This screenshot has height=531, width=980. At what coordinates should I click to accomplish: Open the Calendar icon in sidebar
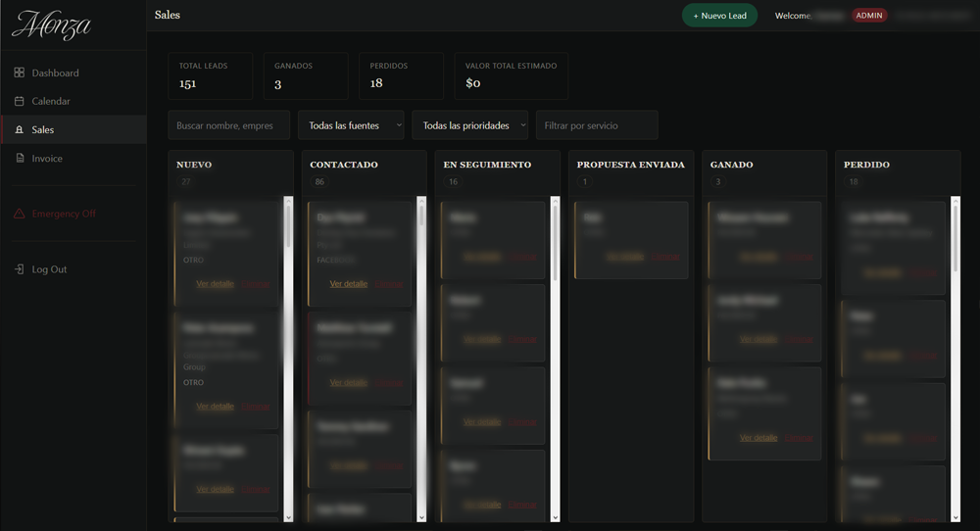pos(20,101)
